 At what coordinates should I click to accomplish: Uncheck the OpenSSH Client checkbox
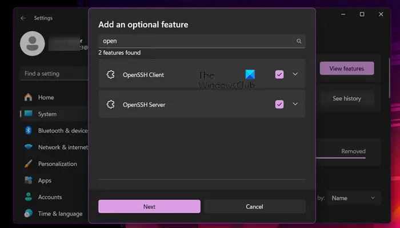point(279,74)
